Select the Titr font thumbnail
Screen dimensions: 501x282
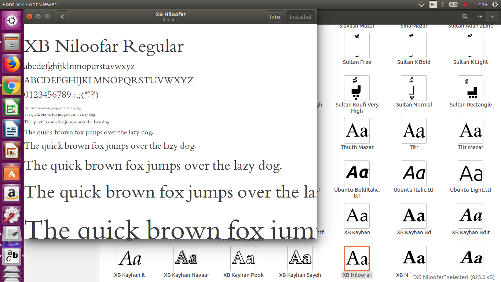point(414,131)
